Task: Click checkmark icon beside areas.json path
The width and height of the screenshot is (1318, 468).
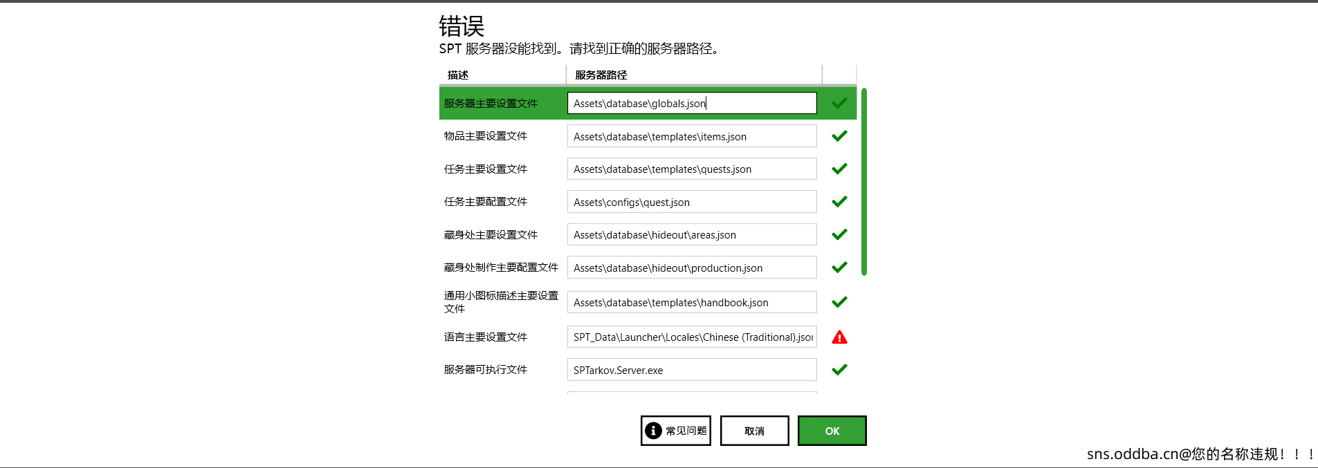Action: pos(839,234)
